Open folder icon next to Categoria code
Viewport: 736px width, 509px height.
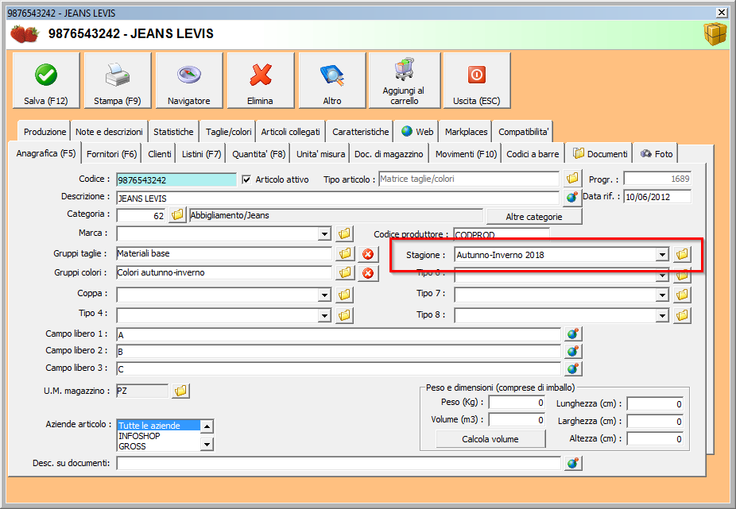(x=177, y=215)
